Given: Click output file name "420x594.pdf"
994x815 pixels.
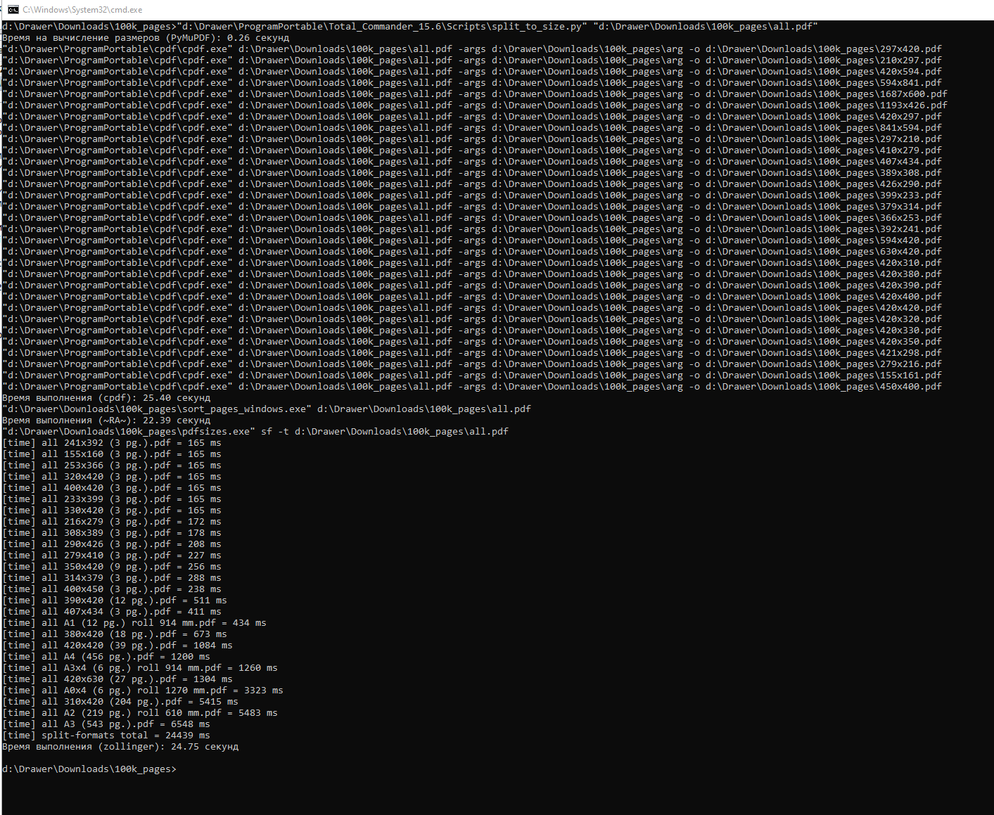Looking at the screenshot, I should [x=911, y=72].
